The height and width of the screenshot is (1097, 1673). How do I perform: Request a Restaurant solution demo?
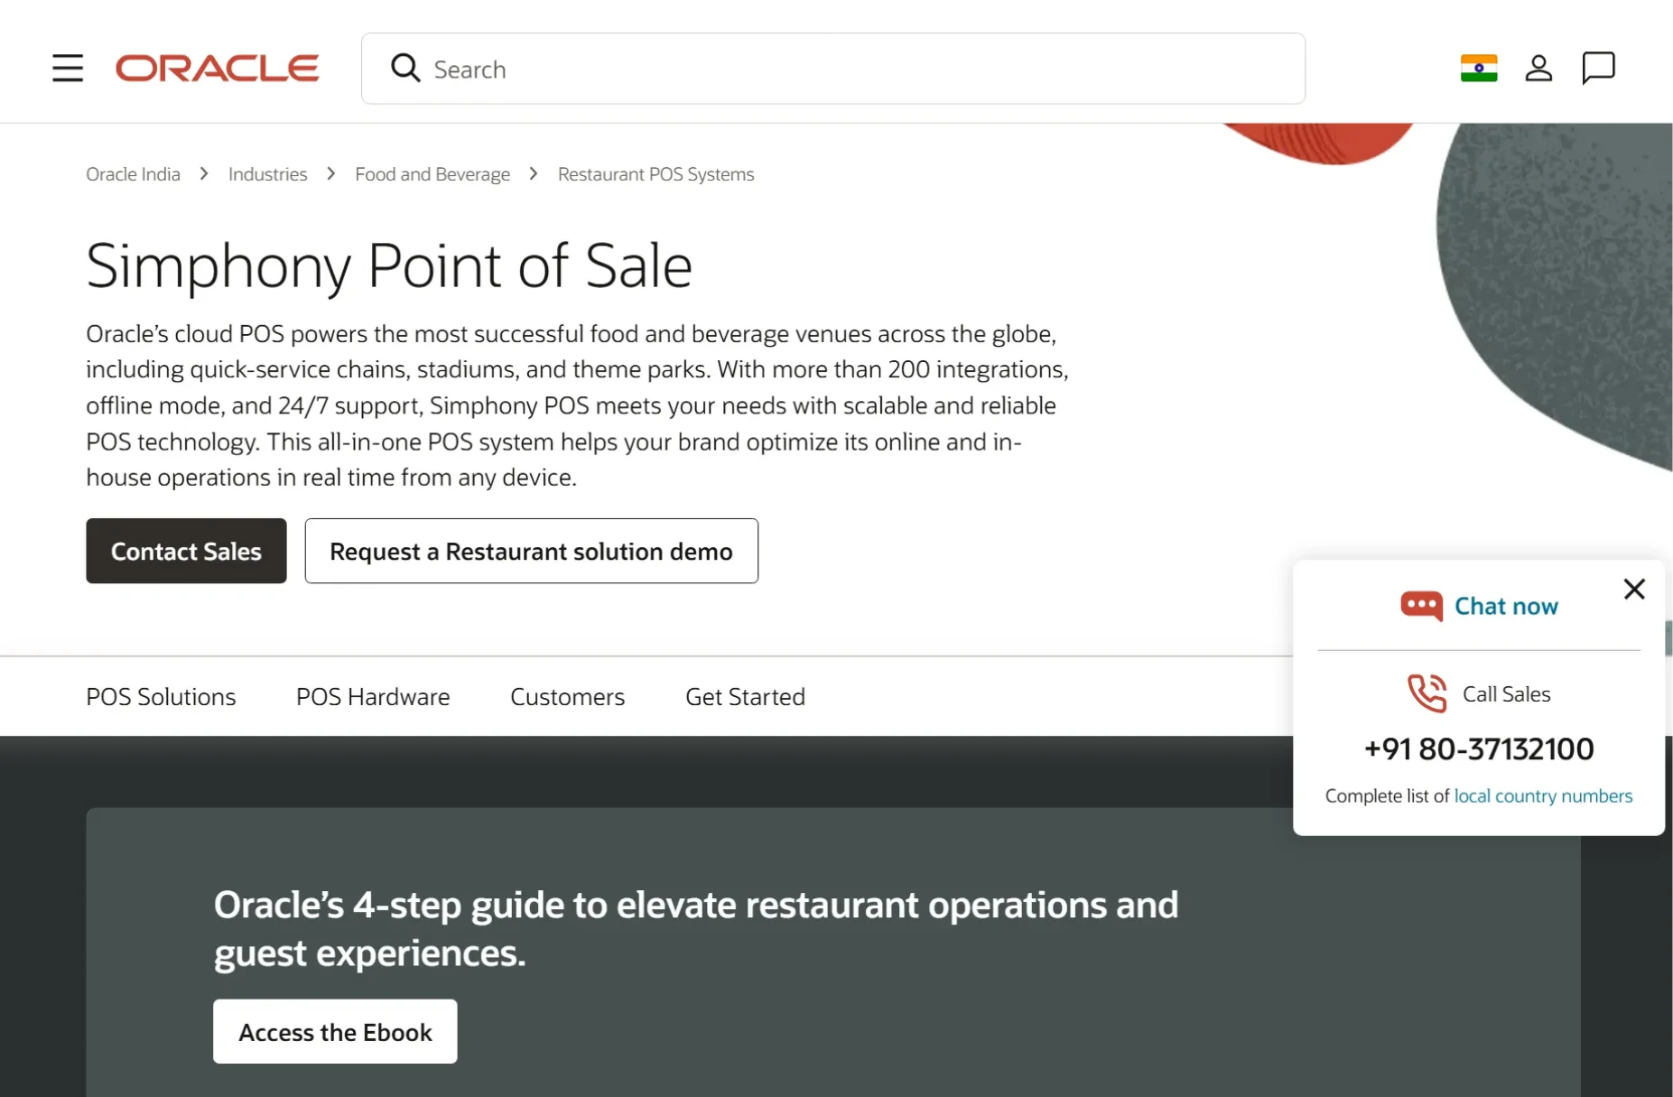(x=531, y=551)
